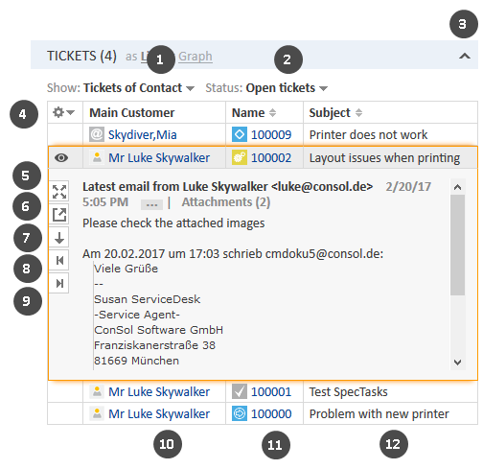This screenshot has height=469, width=483.
Task: Toggle the eye preview icon for ticket 100002
Action: pyautogui.click(x=61, y=157)
